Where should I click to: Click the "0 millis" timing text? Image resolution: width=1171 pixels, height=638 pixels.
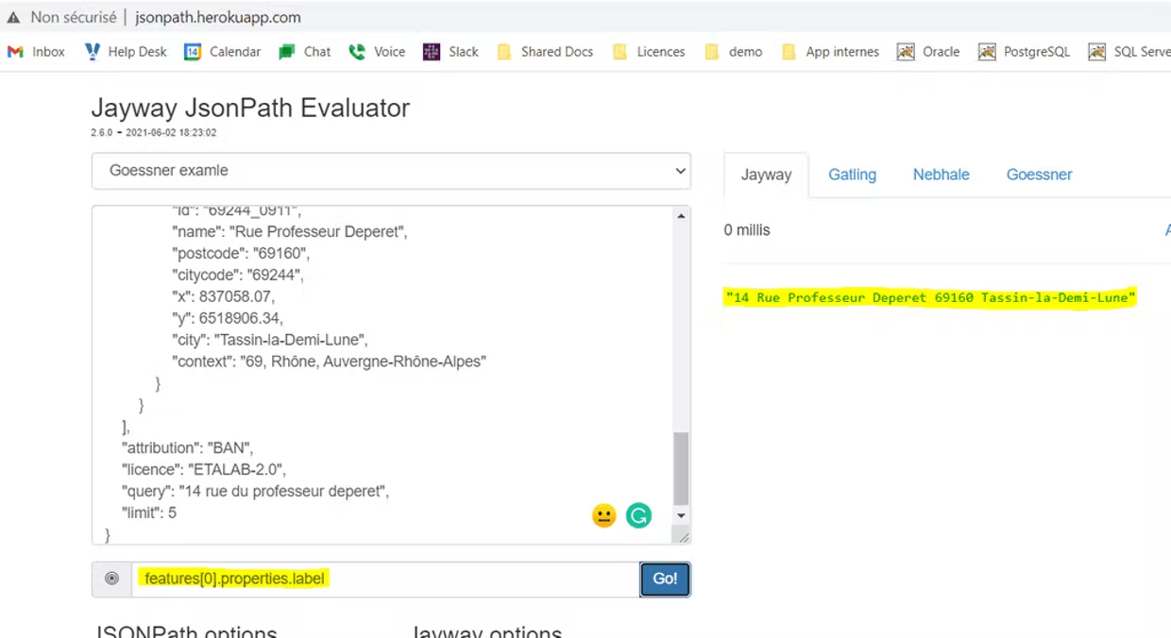click(747, 230)
